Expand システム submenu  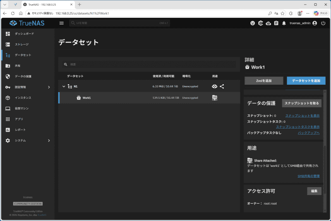(x=28, y=140)
